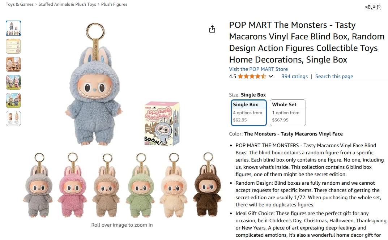View the third thumbnail in the gallery
This screenshot has height=240, width=388.
point(13,64)
